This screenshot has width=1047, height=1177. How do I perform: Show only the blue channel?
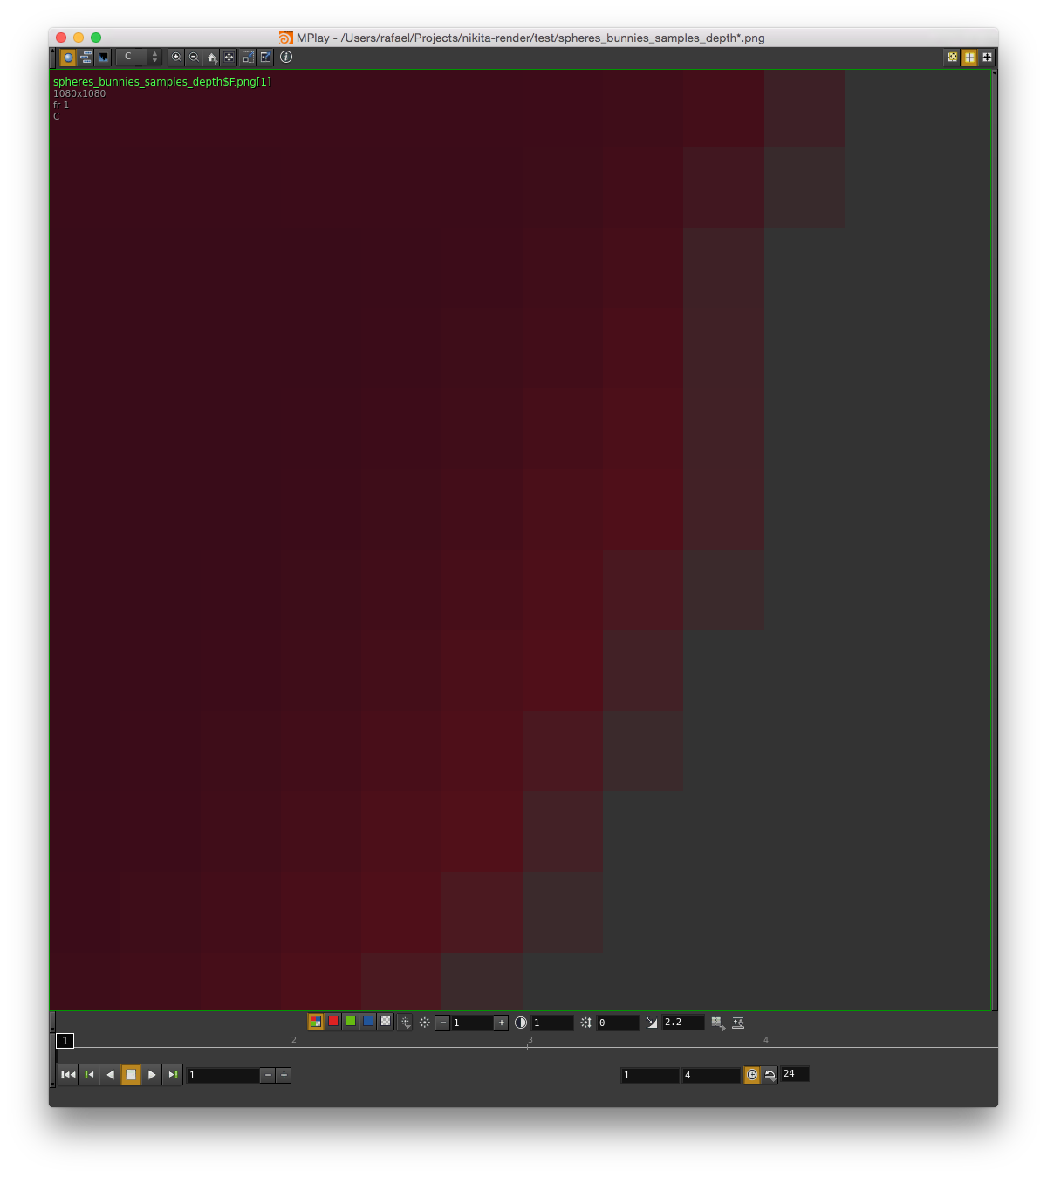(368, 1022)
